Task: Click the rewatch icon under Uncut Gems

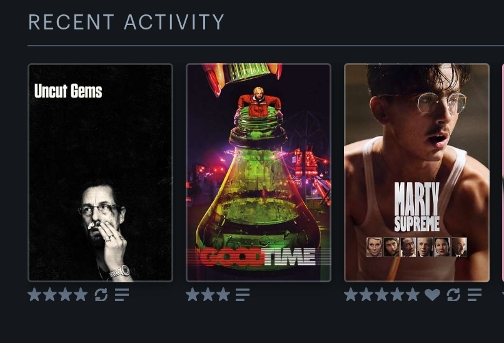Action: tap(101, 295)
